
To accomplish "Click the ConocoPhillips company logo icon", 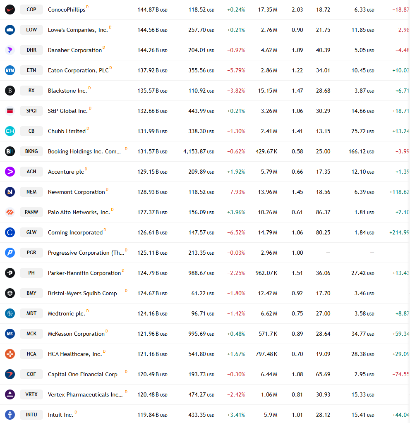I will (10, 10).
